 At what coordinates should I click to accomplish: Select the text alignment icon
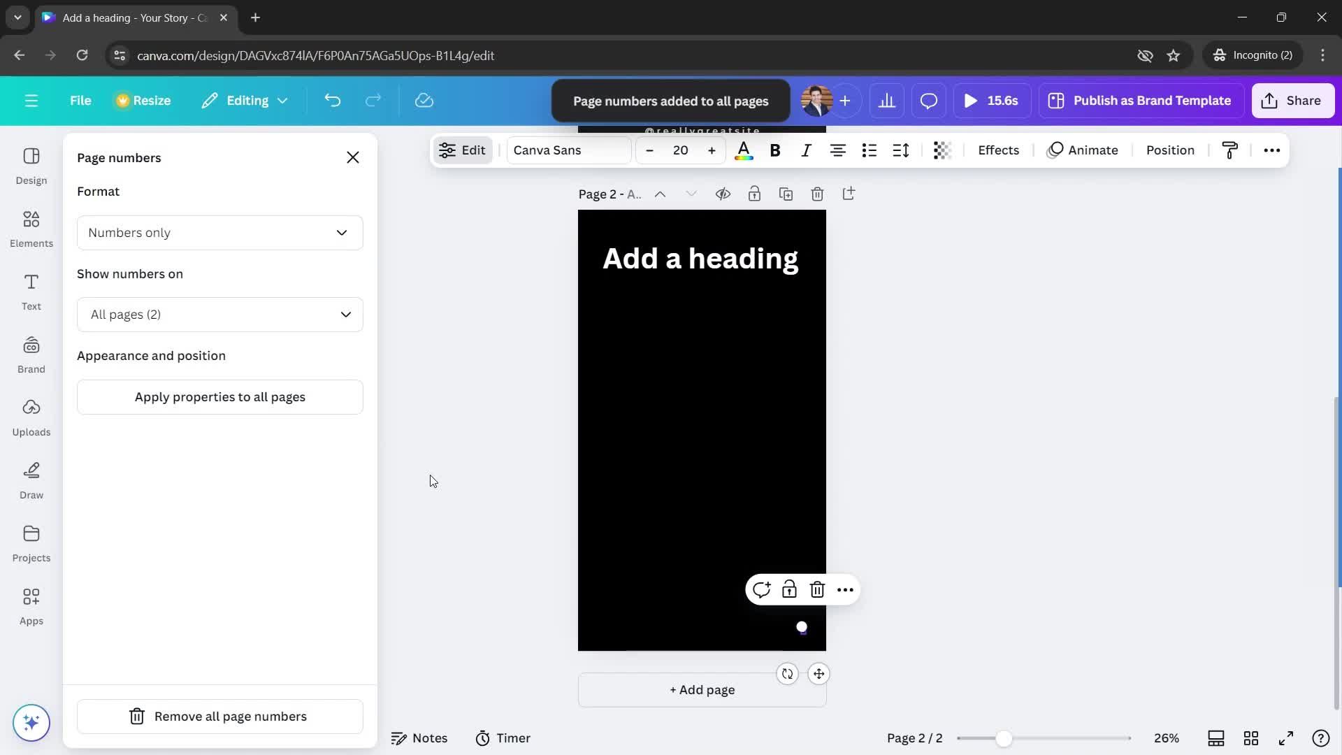pos(837,150)
